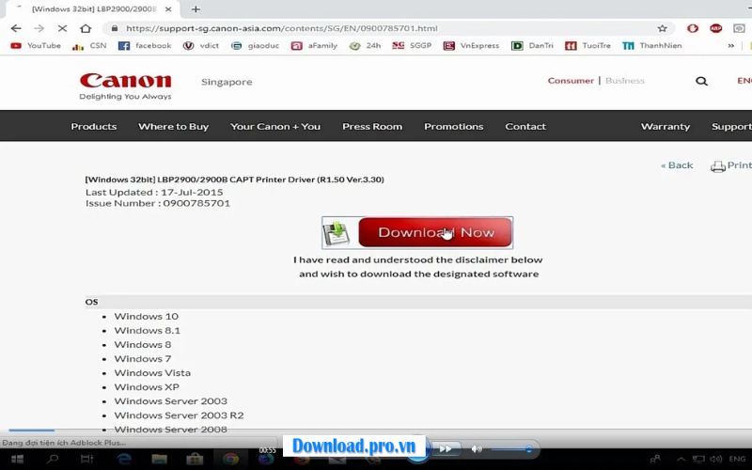Open the gray extension icon beside ABP
752x470 pixels.
point(739,28)
